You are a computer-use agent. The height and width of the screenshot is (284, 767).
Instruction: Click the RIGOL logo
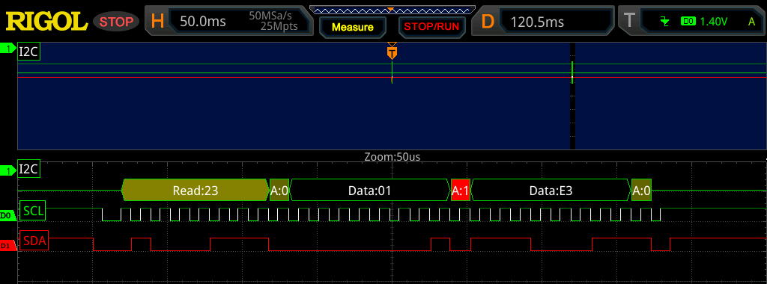click(x=46, y=22)
